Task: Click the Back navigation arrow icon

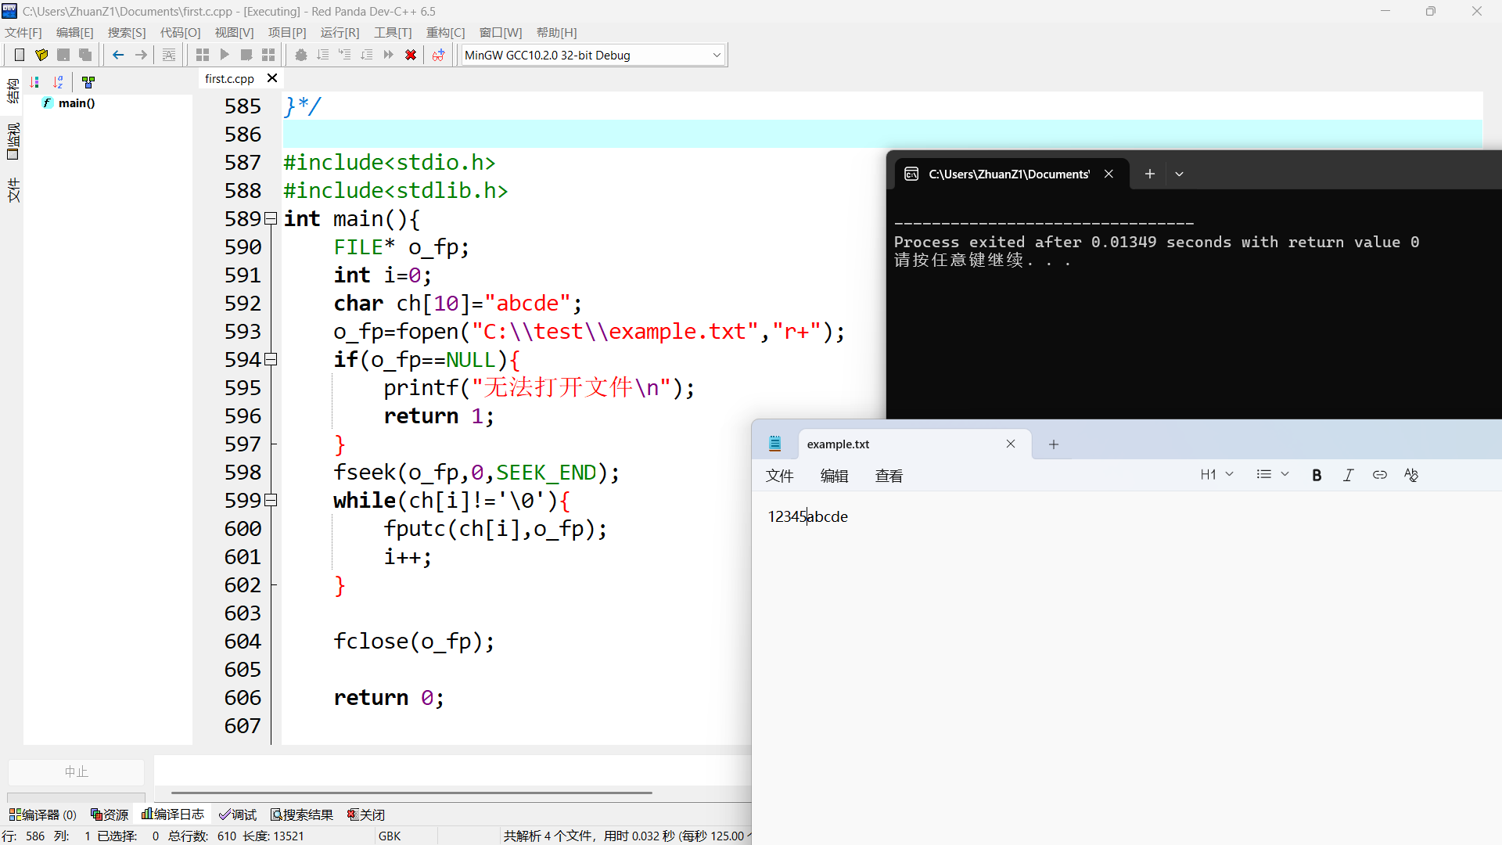Action: point(118,55)
